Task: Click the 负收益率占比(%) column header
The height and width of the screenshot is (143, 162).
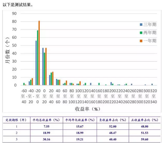Action: pos(113,120)
